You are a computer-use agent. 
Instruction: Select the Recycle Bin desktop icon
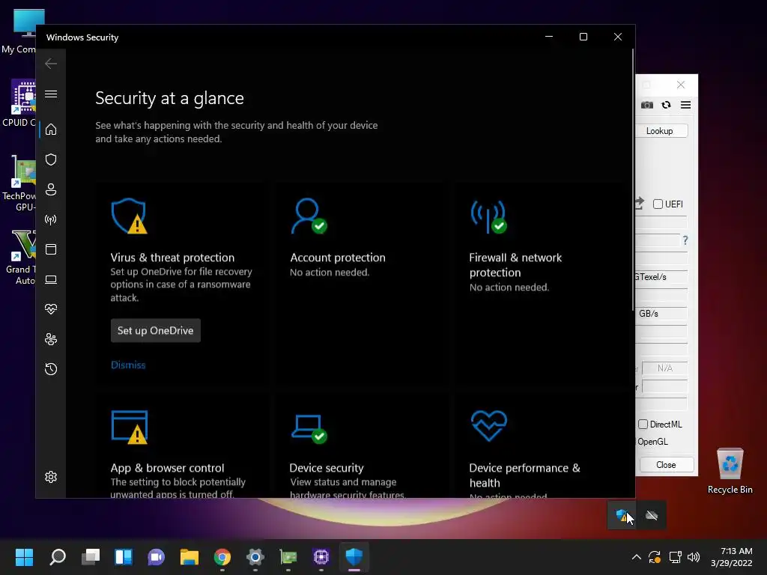[x=730, y=471]
